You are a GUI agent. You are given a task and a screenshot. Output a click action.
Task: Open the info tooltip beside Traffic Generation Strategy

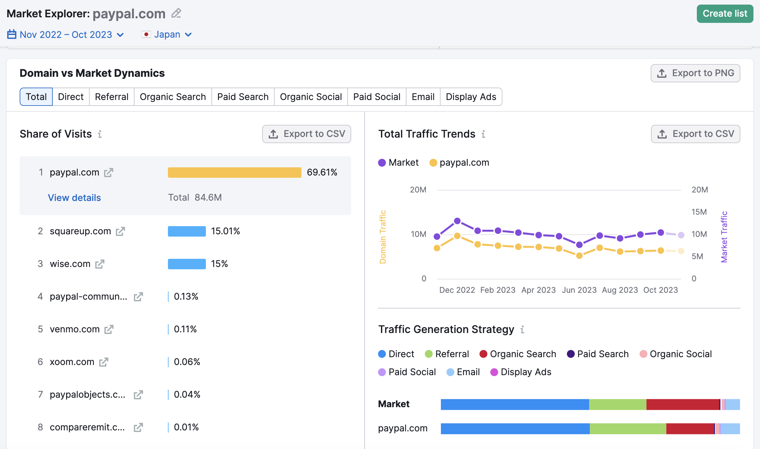pyautogui.click(x=523, y=330)
